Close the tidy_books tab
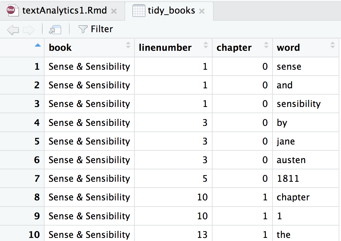341x241 pixels. [x=202, y=11]
